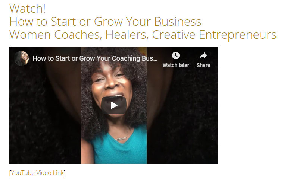This screenshot has height=185, width=287.
Task: Open the channel avatar in the video header
Action: click(21, 58)
